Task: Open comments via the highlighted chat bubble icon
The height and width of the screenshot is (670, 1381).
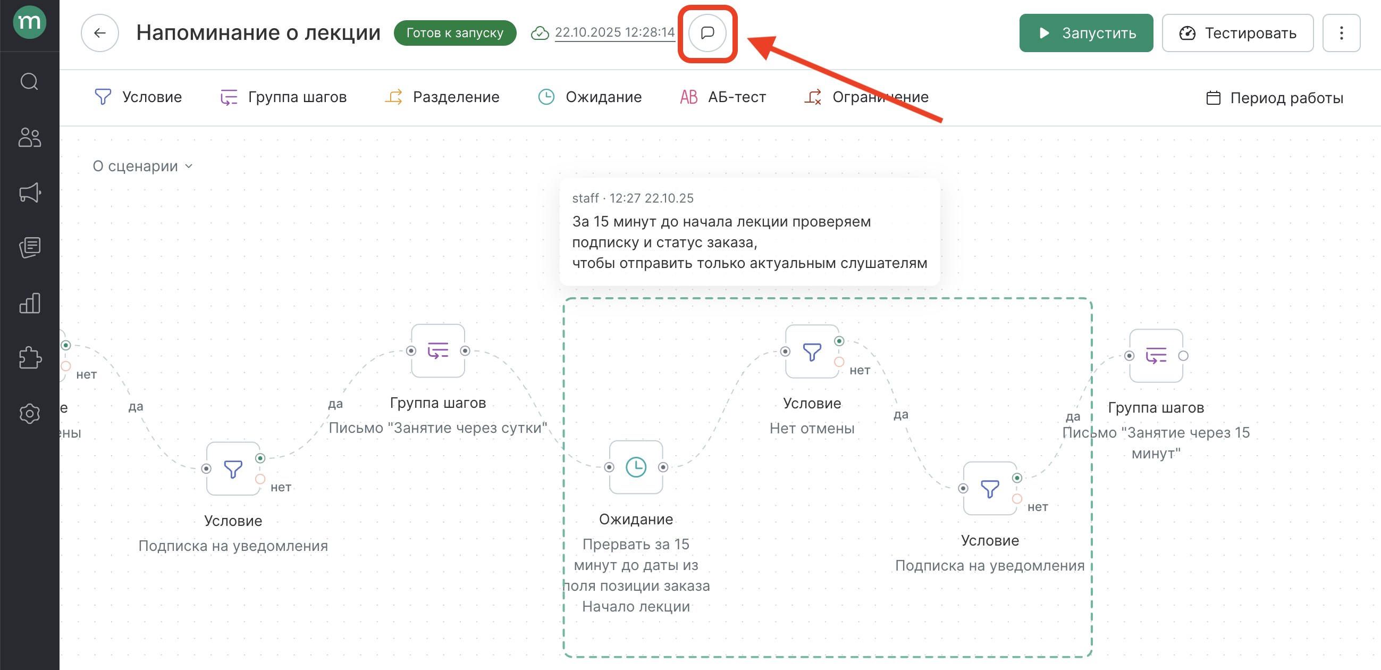Action: pyautogui.click(x=706, y=33)
